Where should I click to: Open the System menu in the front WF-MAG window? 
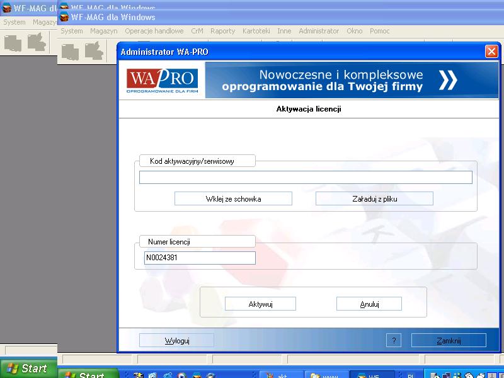(72, 31)
